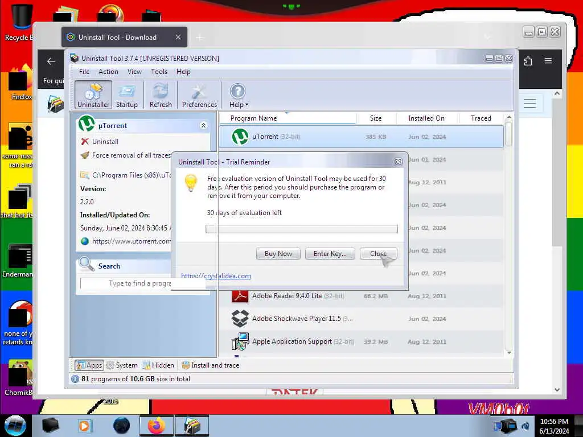Click Force removal of all traces
Screen dimensions: 583x437
132,155
